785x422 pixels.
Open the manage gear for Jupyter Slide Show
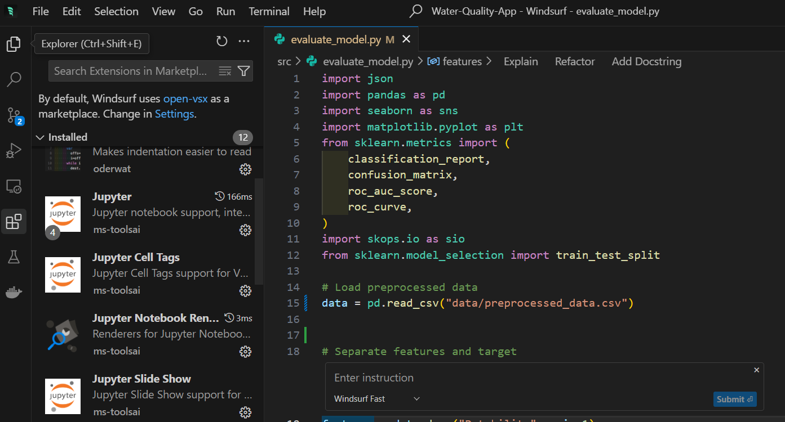[x=245, y=412]
